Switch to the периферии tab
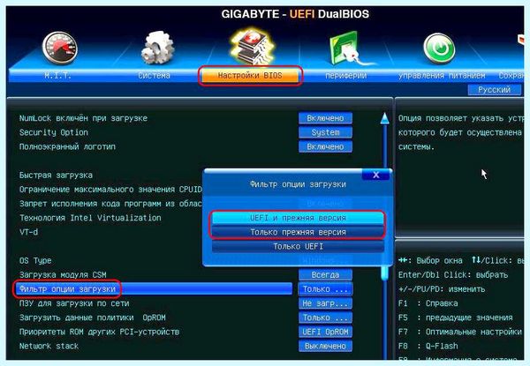The image size is (530, 366). point(345,76)
